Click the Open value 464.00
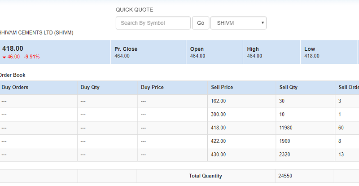Screen dimensions: 359x186 [197, 56]
